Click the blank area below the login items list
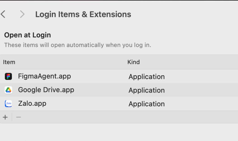Screen dimensions: 238x141 point(119,132)
